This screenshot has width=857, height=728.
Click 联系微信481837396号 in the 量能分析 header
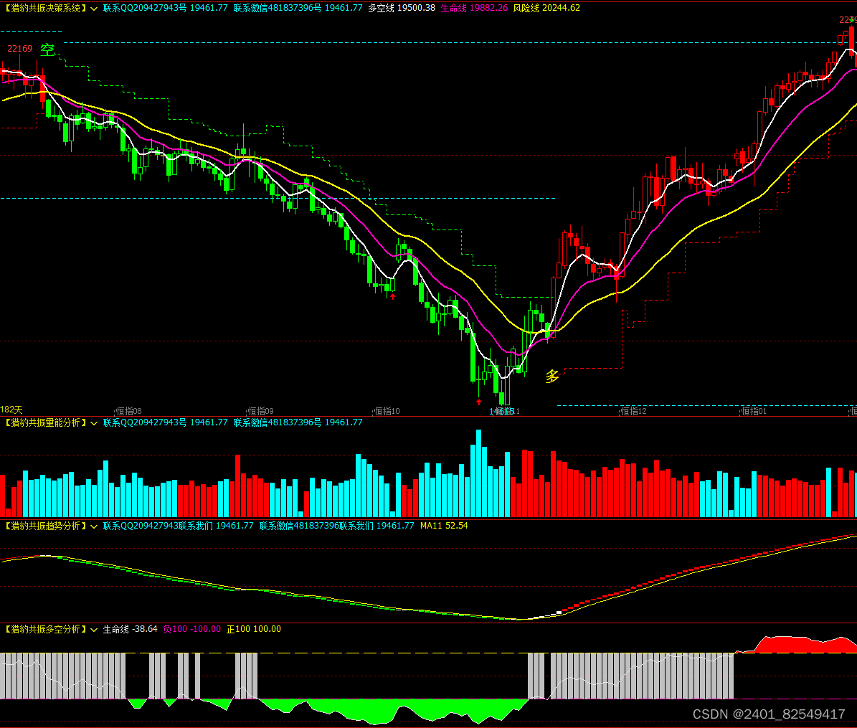278,422
